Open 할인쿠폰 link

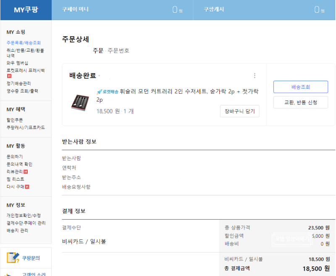pos(15,120)
